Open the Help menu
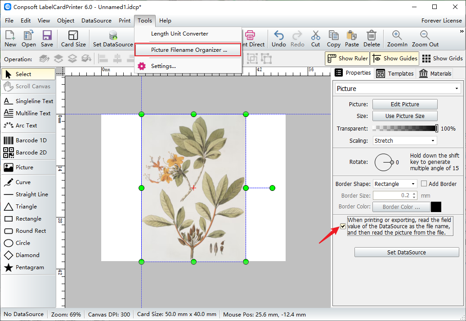This screenshot has height=321, width=466. 165,21
